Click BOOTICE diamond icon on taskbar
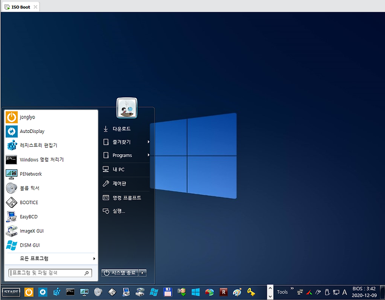Image resolution: width=385 pixels, height=300 pixels. coord(112,292)
